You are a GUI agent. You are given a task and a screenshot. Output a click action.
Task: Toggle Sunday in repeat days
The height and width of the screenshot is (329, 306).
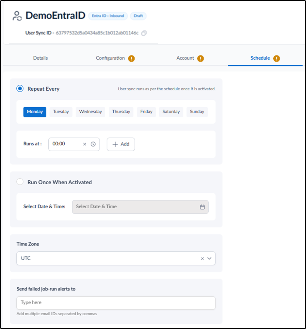pos(197,112)
